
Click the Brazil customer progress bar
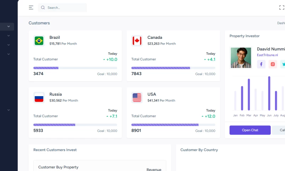click(75, 68)
